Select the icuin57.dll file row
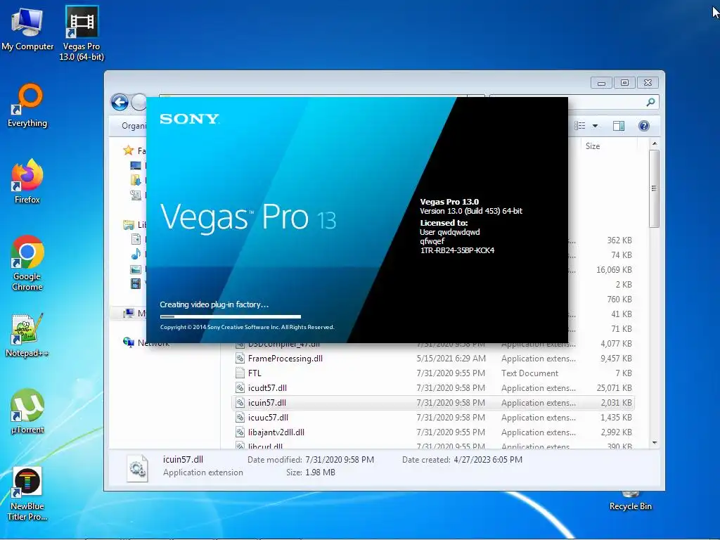This screenshot has width=720, height=540. coord(433,402)
